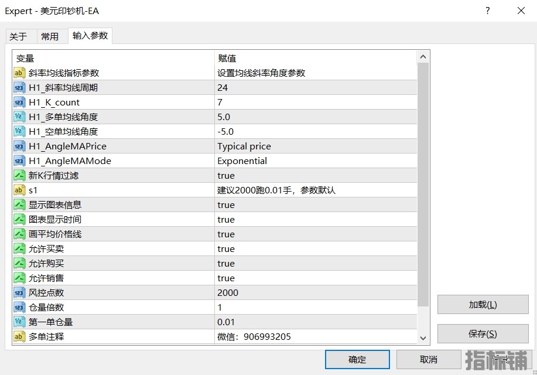This screenshot has height=375, width=537.
Task: Click the enum icon beside H1_AngleMAPrice
Action: [x=19, y=146]
